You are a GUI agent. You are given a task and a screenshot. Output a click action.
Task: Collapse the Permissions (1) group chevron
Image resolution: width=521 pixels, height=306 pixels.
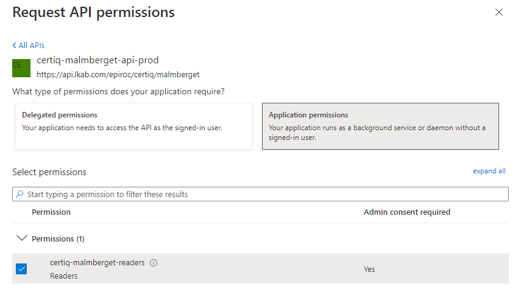pyautogui.click(x=21, y=238)
